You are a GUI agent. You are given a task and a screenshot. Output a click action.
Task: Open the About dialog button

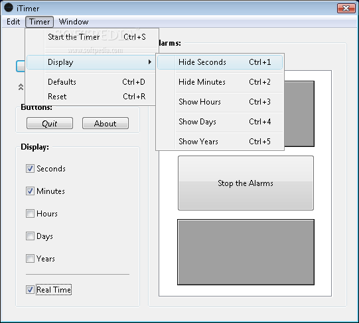click(x=106, y=123)
